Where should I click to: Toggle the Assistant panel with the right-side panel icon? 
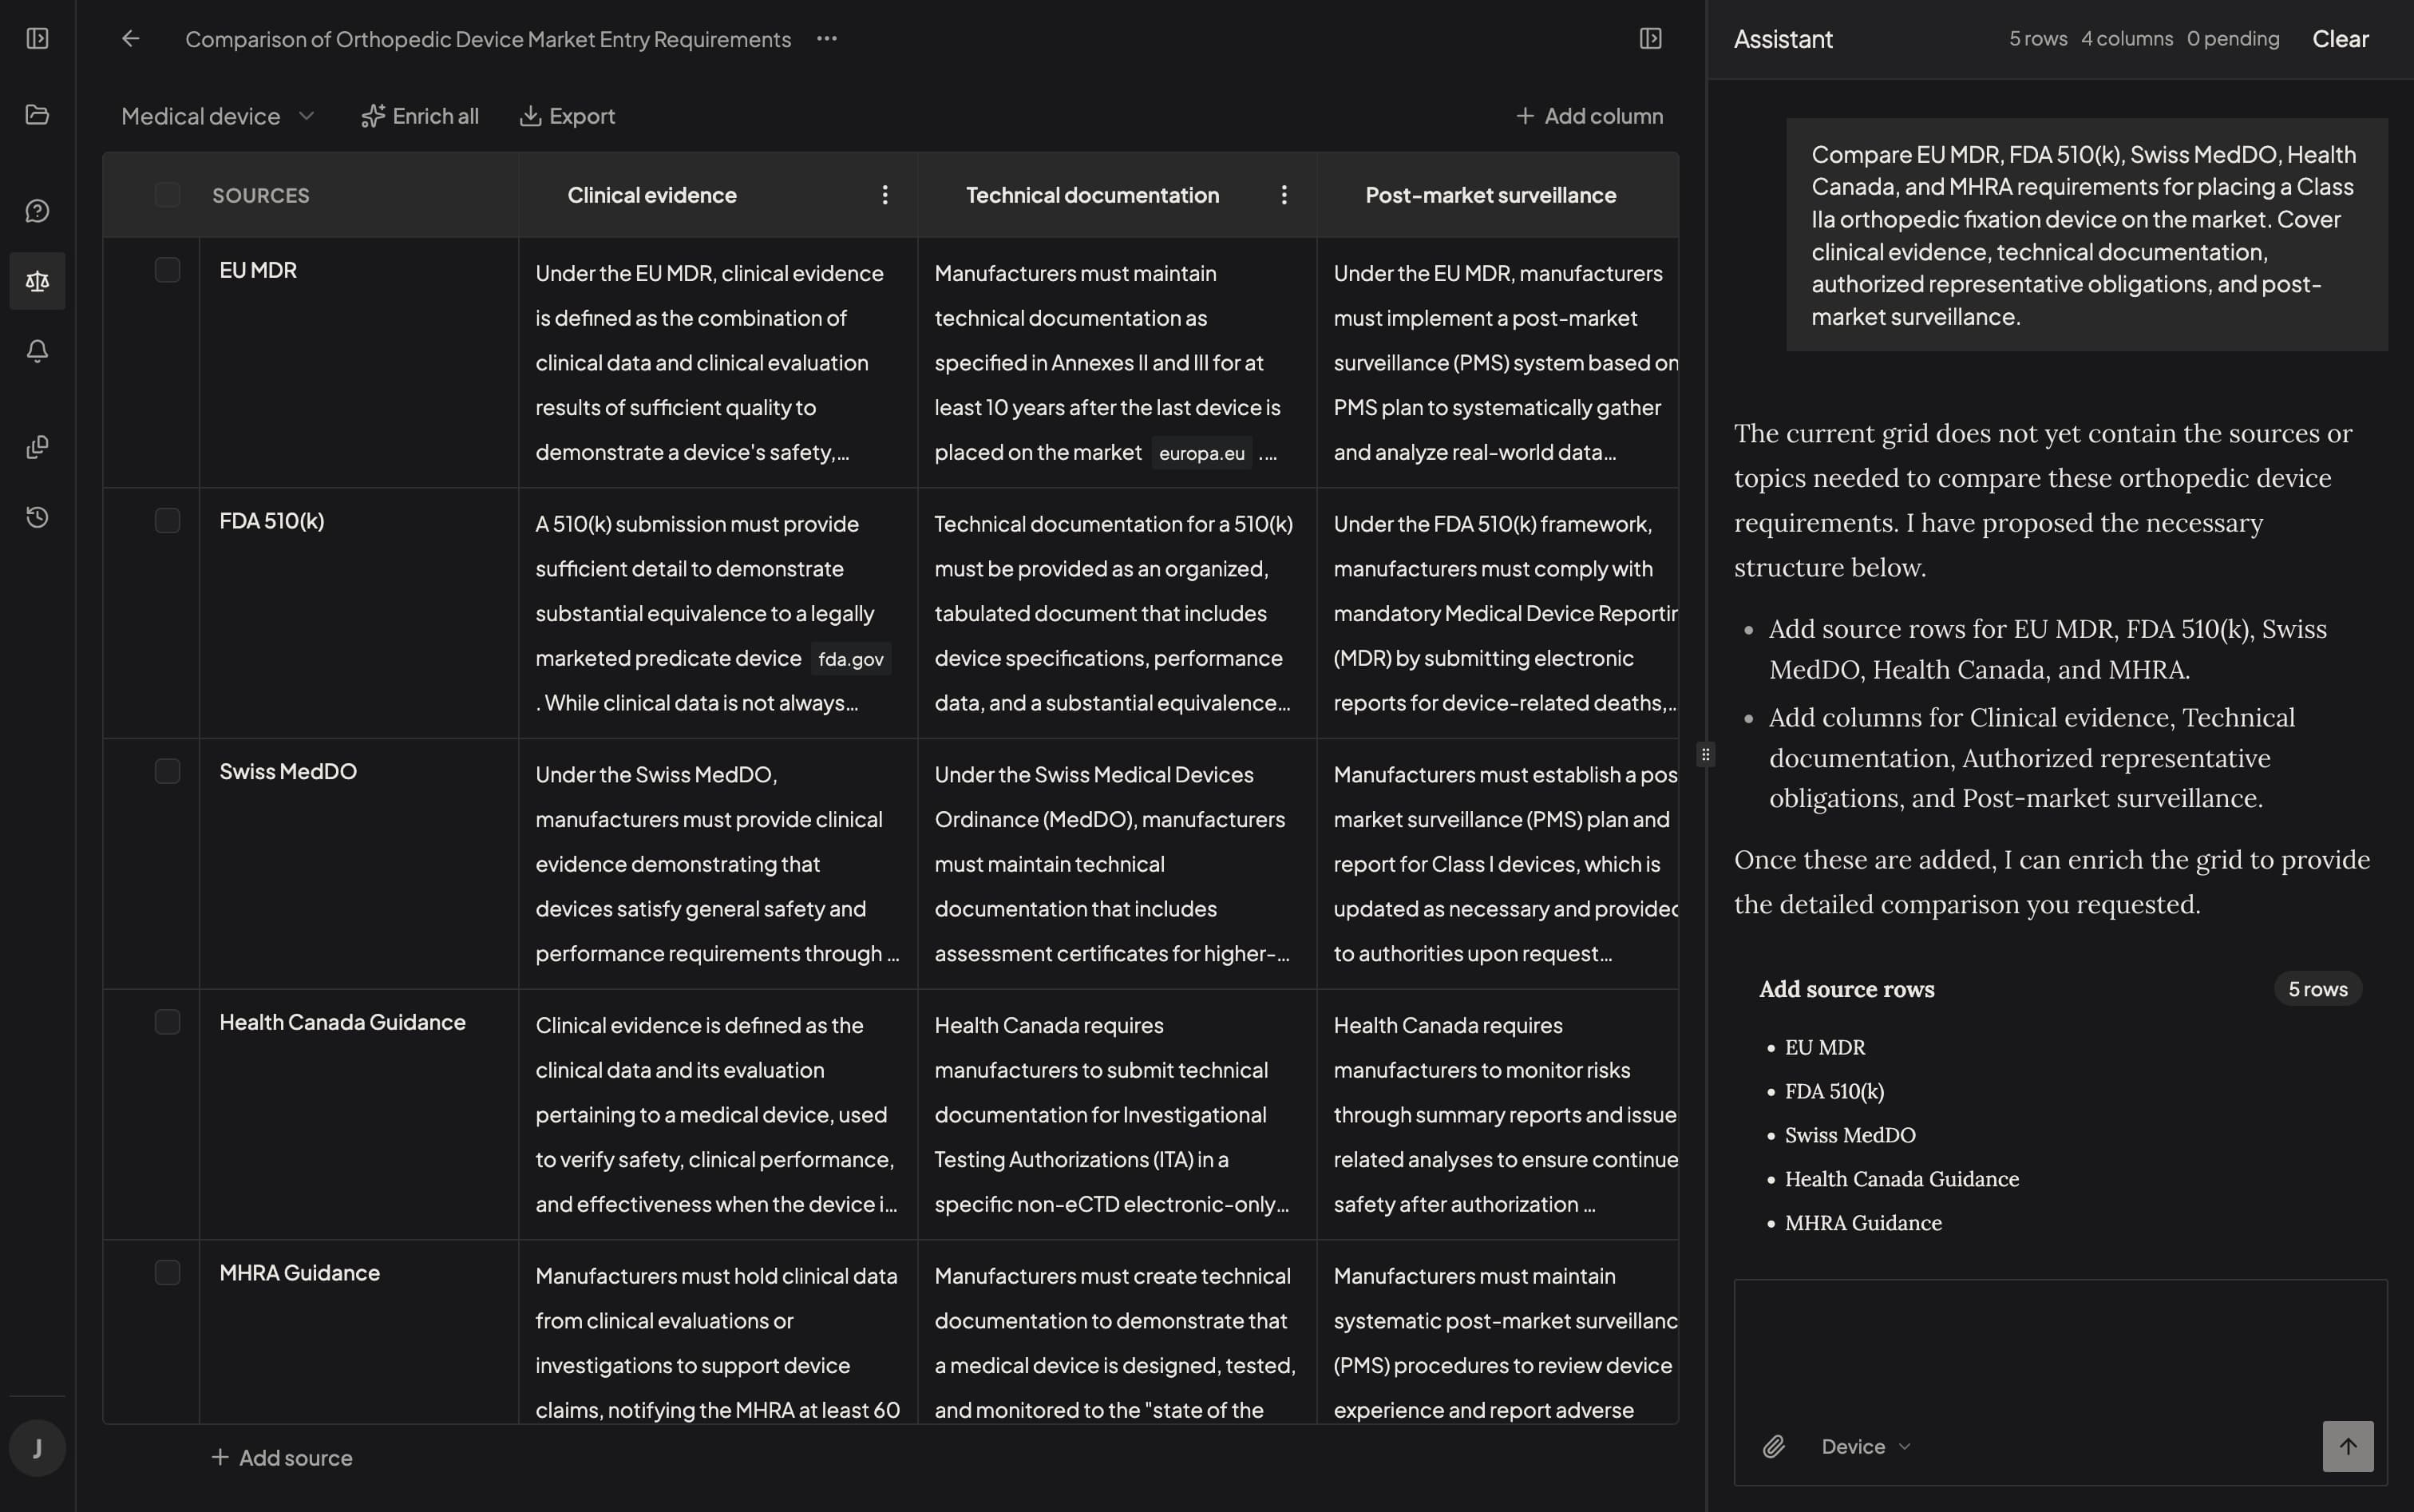[x=1650, y=38]
